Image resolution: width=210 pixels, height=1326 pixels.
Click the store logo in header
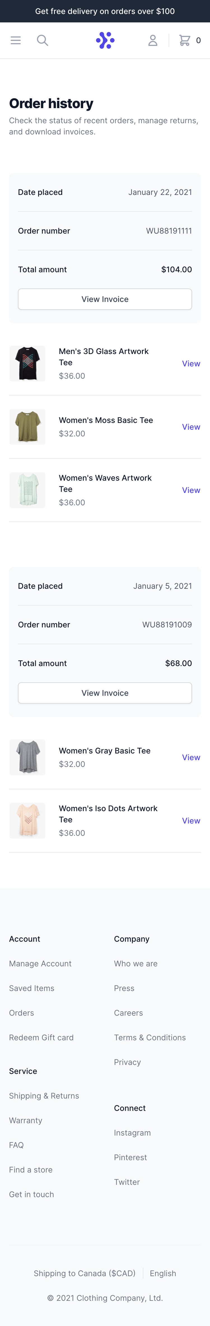point(105,40)
